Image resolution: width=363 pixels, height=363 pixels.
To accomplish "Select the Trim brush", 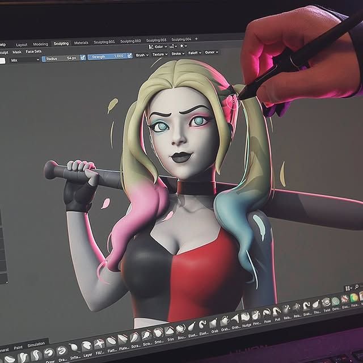I will pyautogui.click(x=170, y=334).
